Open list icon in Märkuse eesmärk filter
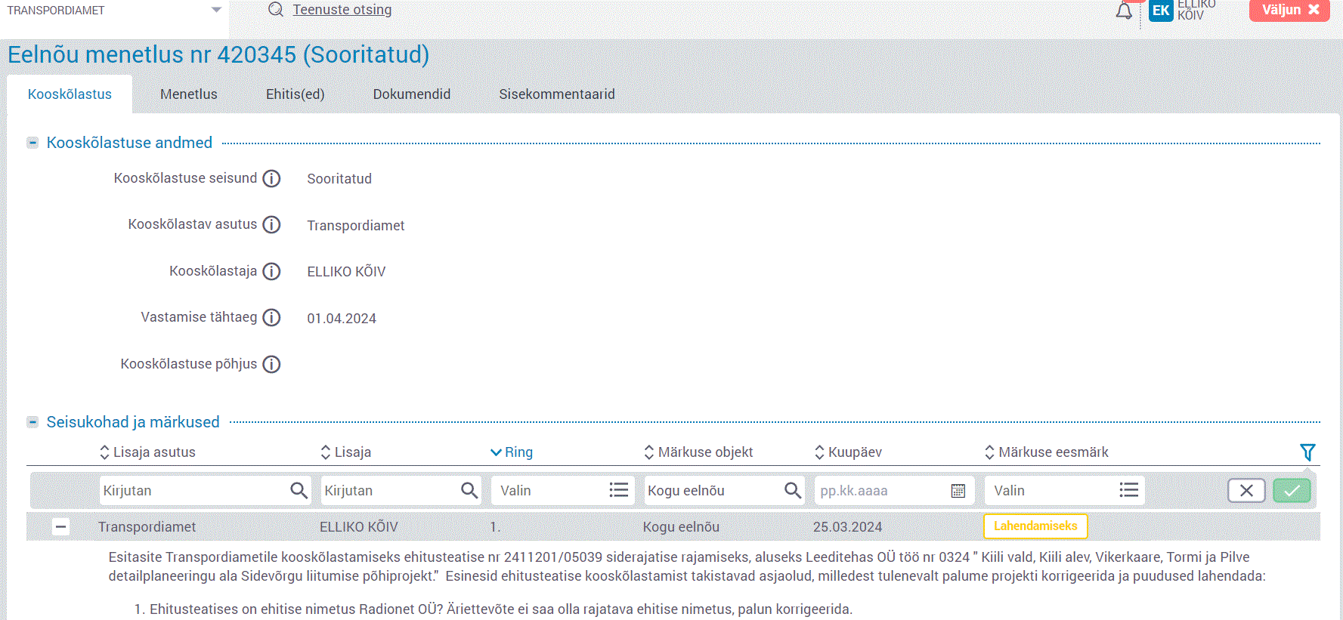Viewport: 1343px width, 620px height. click(x=1129, y=490)
